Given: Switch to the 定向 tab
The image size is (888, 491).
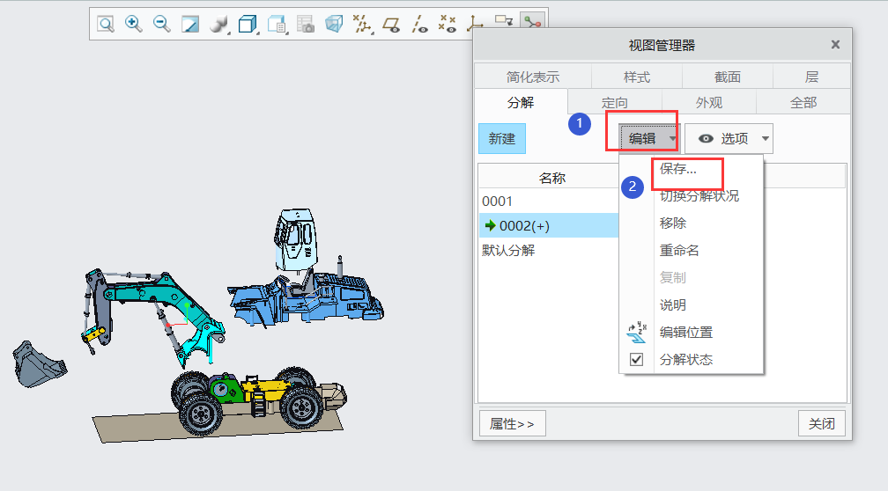Looking at the screenshot, I should click(615, 102).
